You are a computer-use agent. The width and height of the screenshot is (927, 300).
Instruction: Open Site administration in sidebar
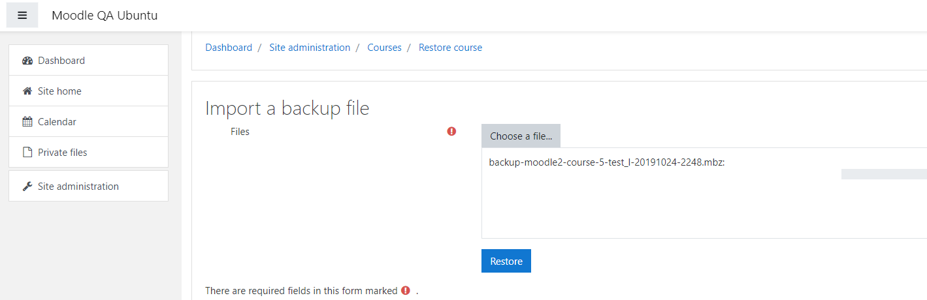click(x=88, y=186)
